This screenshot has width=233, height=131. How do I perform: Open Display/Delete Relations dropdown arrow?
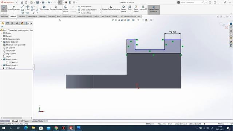pyautogui.click(x=111, y=13)
